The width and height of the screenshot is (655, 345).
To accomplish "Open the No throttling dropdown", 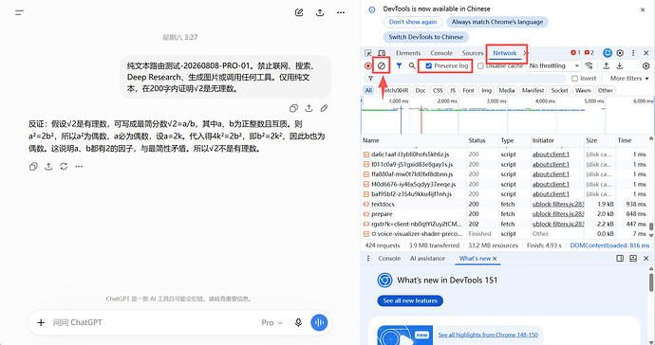I will [554, 66].
